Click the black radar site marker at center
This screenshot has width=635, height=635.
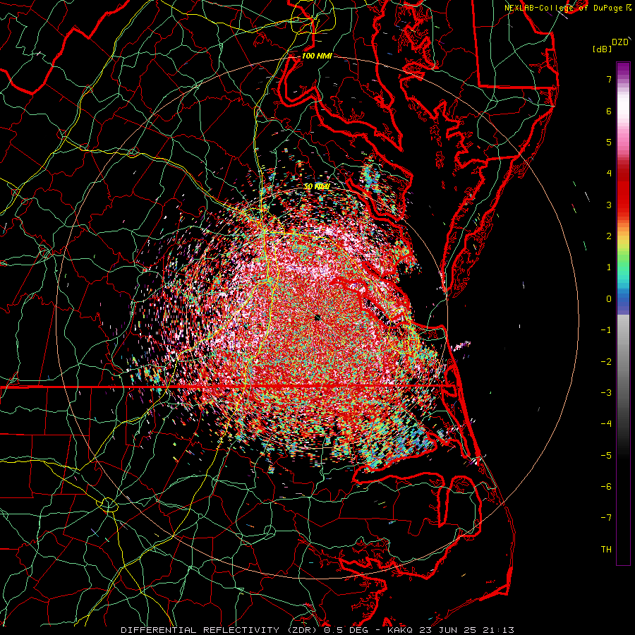318,318
